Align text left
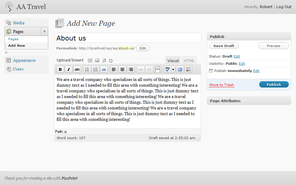The width and height of the screenshot is (296, 185). (x=114, y=69)
